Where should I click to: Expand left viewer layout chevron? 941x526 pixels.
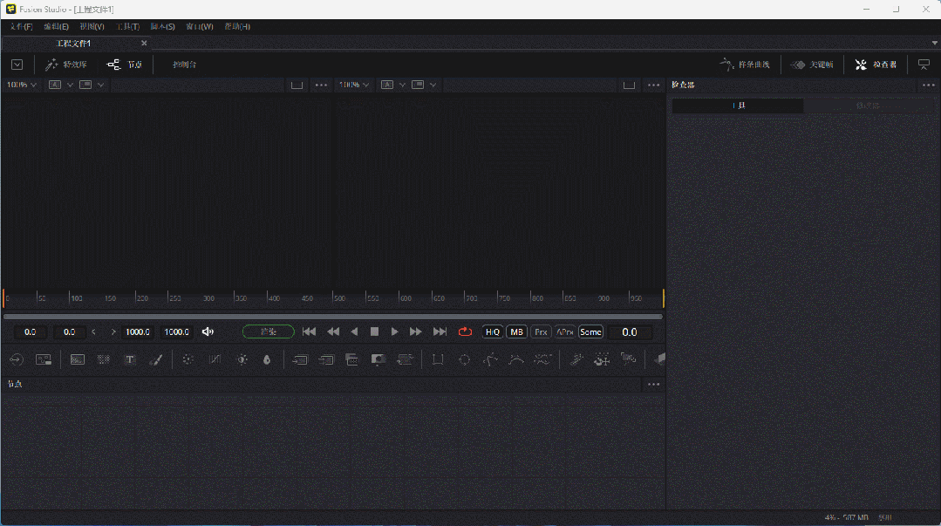(101, 85)
